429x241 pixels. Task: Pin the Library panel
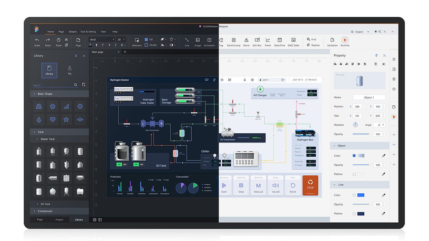click(76, 56)
